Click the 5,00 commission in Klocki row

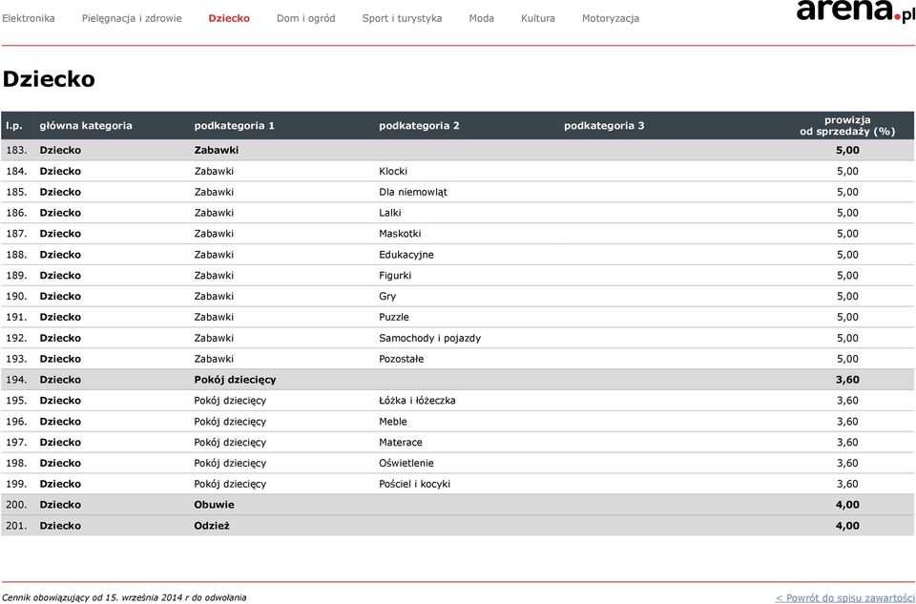point(847,171)
